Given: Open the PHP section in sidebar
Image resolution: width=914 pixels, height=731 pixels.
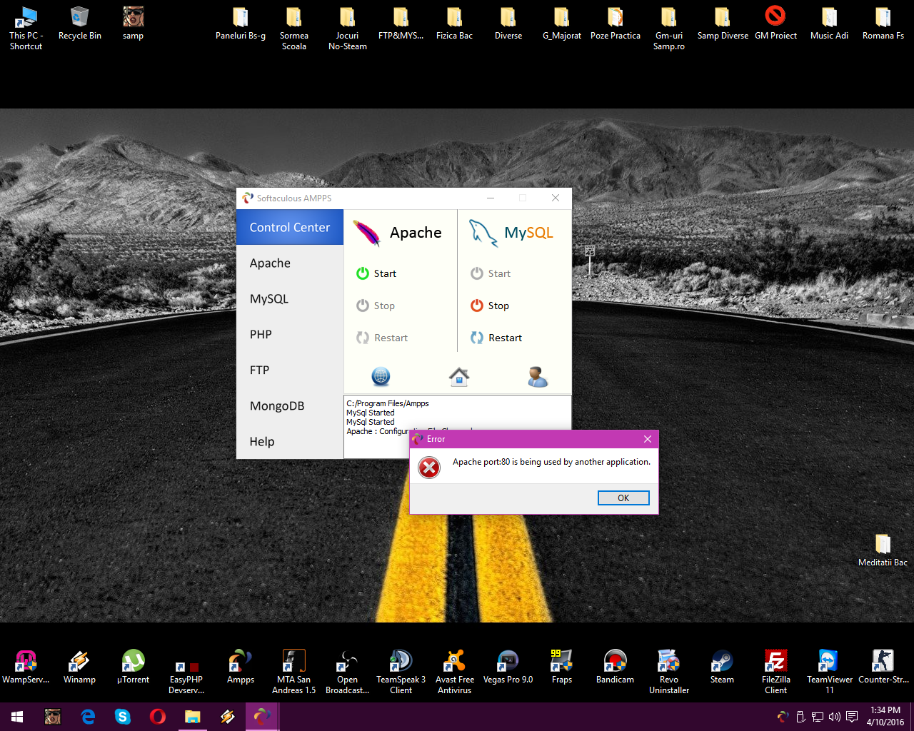Looking at the screenshot, I should click(290, 334).
